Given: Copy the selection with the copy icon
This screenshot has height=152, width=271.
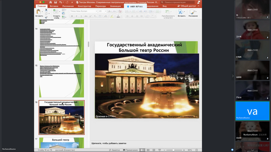Looking at the screenshot, I should tap(46, 14).
